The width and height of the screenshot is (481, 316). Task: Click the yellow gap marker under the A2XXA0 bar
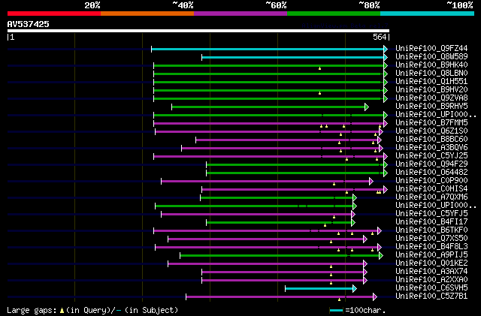331,283
